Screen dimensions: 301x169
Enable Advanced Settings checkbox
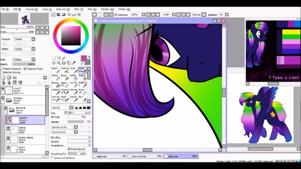click(x=52, y=158)
